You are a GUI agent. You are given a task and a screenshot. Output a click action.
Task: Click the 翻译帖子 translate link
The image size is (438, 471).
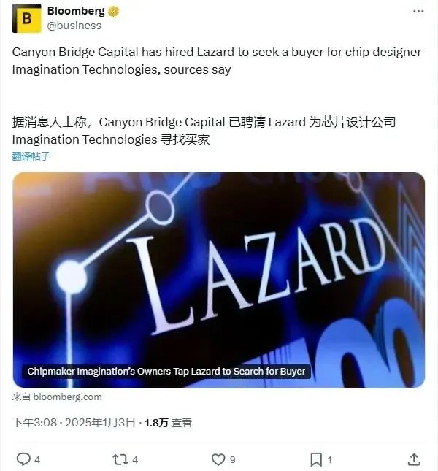(31, 156)
